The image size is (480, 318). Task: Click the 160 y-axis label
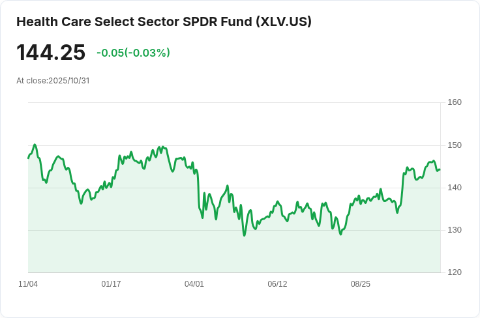[455, 102]
